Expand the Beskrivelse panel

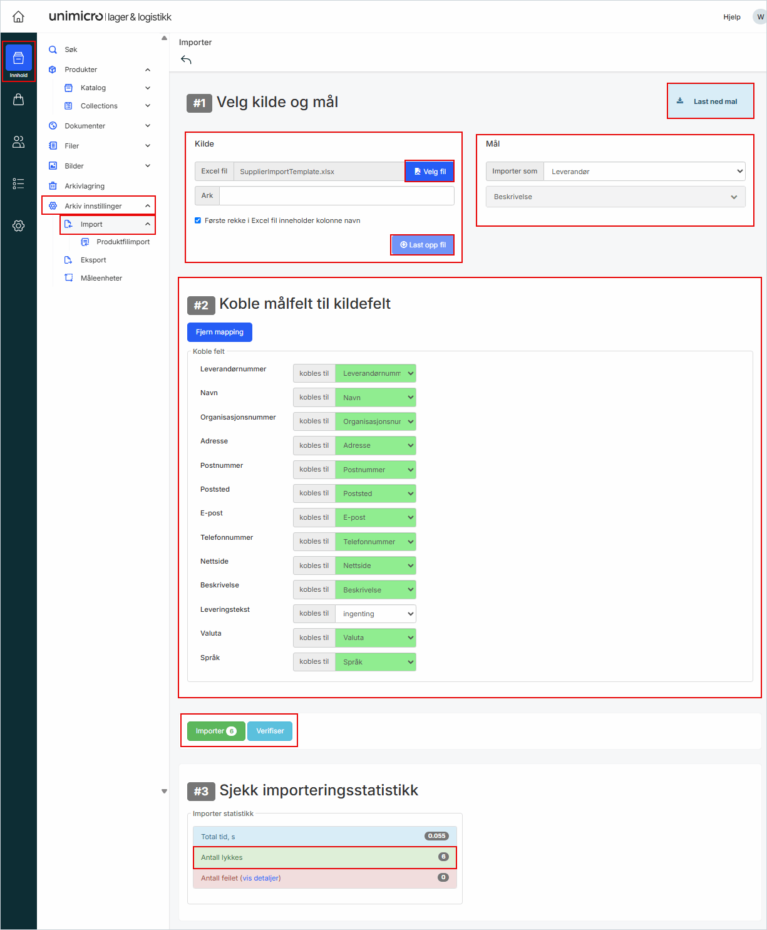(615, 197)
